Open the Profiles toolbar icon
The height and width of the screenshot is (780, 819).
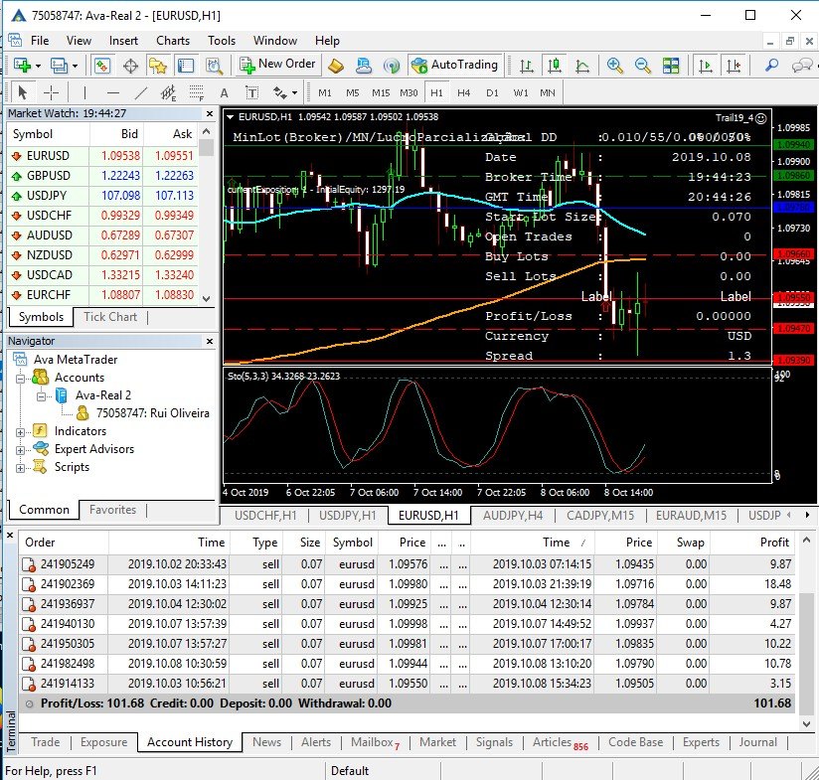(58, 66)
